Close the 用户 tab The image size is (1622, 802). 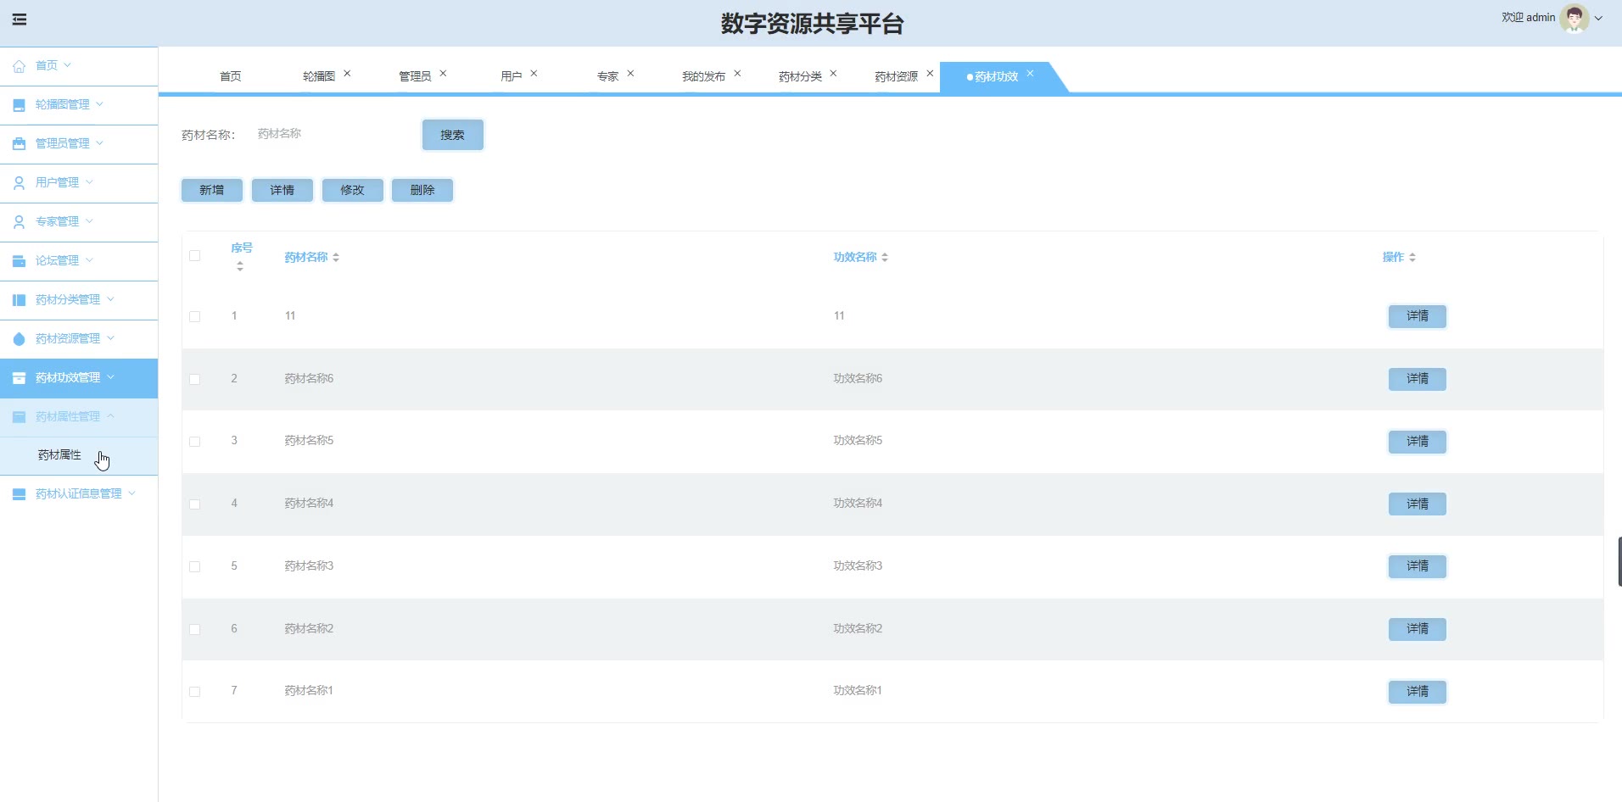click(x=534, y=74)
